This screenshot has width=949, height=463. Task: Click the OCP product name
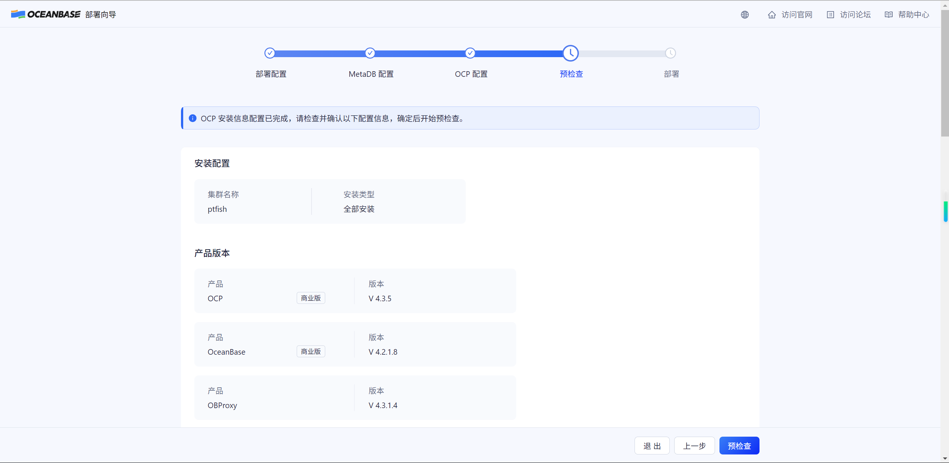click(215, 298)
